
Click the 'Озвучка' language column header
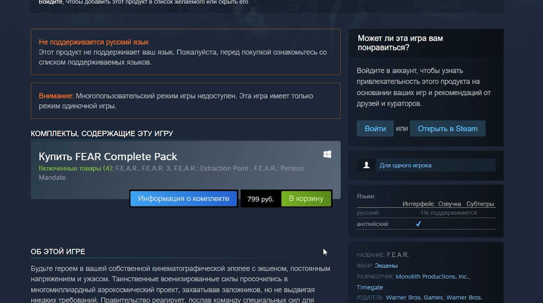point(450,204)
